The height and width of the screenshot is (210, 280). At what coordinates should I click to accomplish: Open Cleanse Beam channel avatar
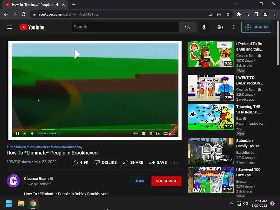(13, 181)
